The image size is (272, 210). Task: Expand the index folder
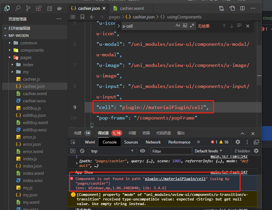click(12, 65)
